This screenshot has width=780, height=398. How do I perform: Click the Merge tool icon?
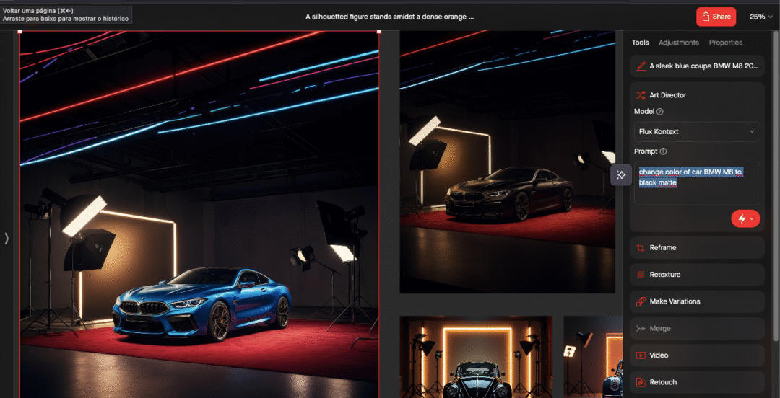[641, 329]
